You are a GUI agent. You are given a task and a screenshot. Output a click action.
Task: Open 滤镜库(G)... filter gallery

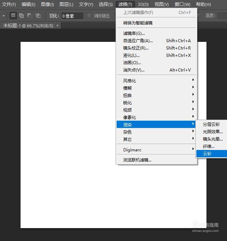[156, 33]
